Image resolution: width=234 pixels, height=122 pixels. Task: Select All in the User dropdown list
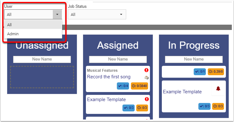pos(33,25)
